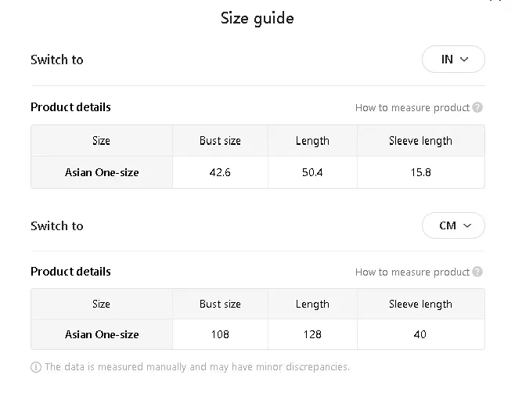The image size is (515, 411).
Task: Open lower 'How to measure product' link
Action: coord(412,272)
